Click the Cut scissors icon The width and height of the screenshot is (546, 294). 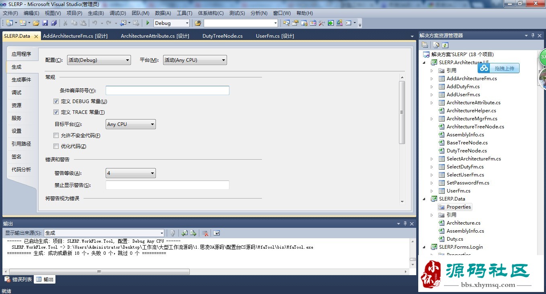(65, 23)
